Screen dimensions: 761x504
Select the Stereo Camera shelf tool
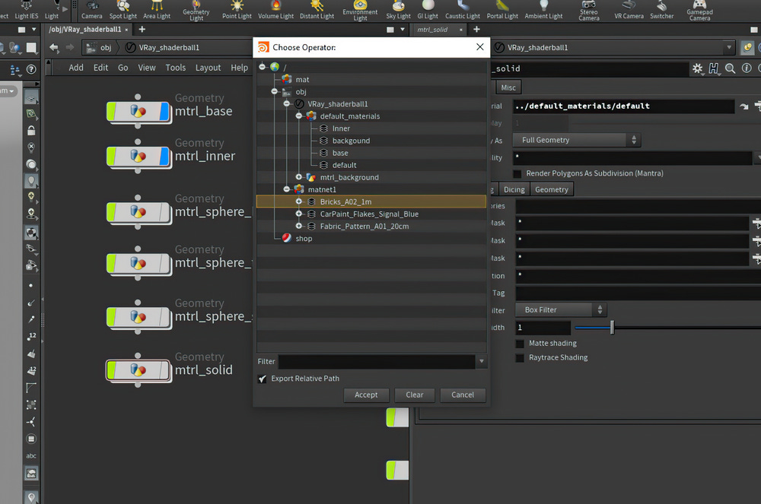click(x=589, y=11)
